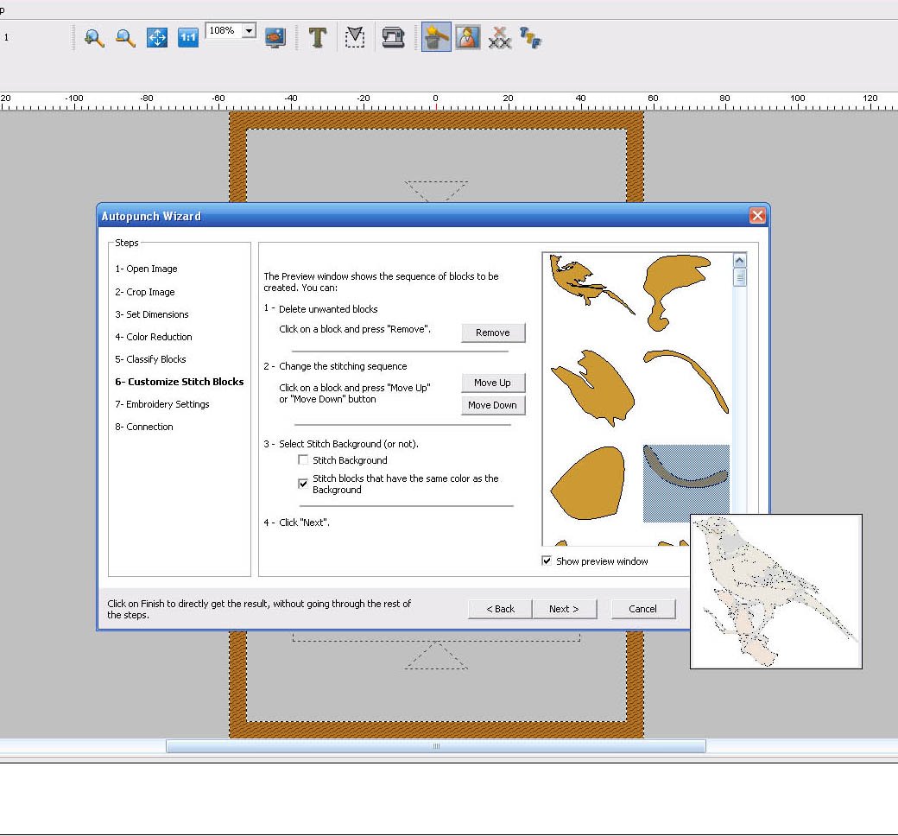Click the Zoom Out magnifier icon
The width and height of the screenshot is (898, 836).
point(125,38)
